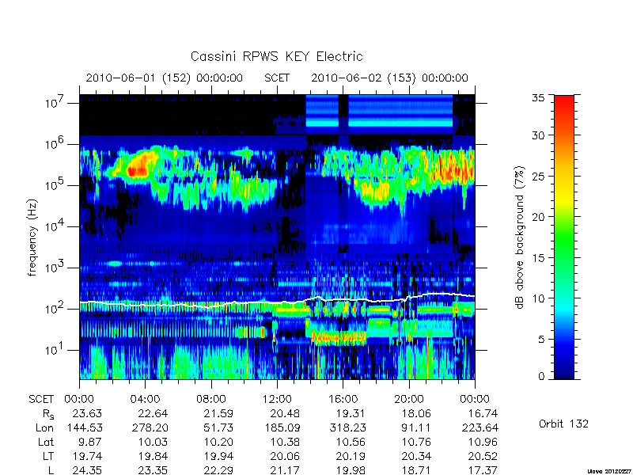The height and width of the screenshot is (475, 633).
Task: Click the '35' color bar tick label
Action: (x=539, y=98)
